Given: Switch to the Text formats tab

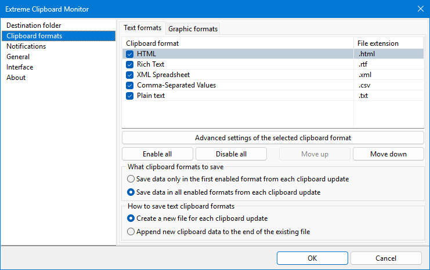Looking at the screenshot, I should pyautogui.click(x=142, y=28).
